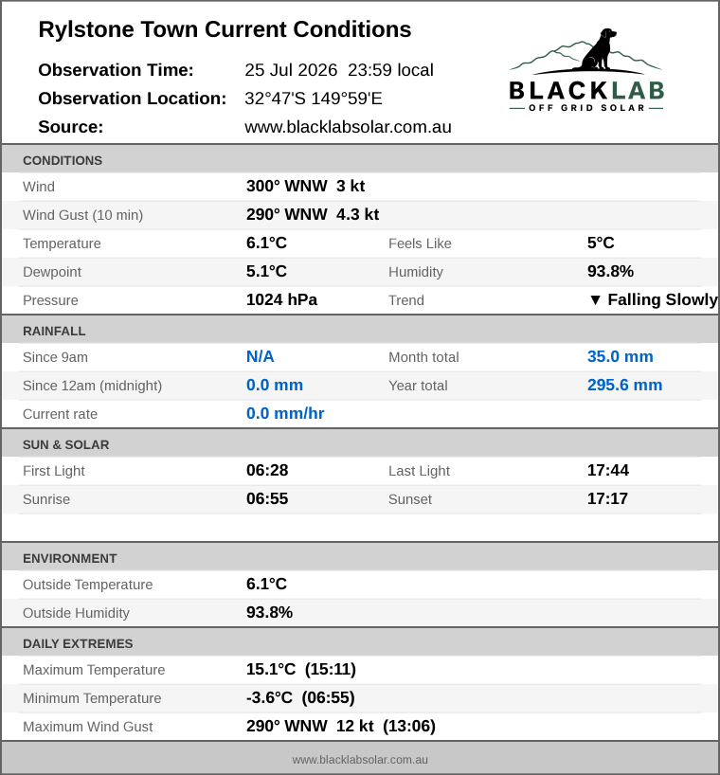The width and height of the screenshot is (720, 775).
Task: Click the Trend label beside Pressure
Action: tap(405, 300)
